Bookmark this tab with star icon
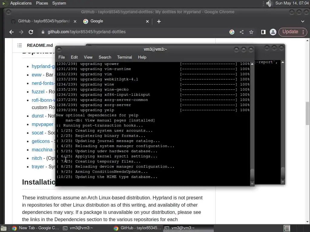310x232 pixels. 251,32
